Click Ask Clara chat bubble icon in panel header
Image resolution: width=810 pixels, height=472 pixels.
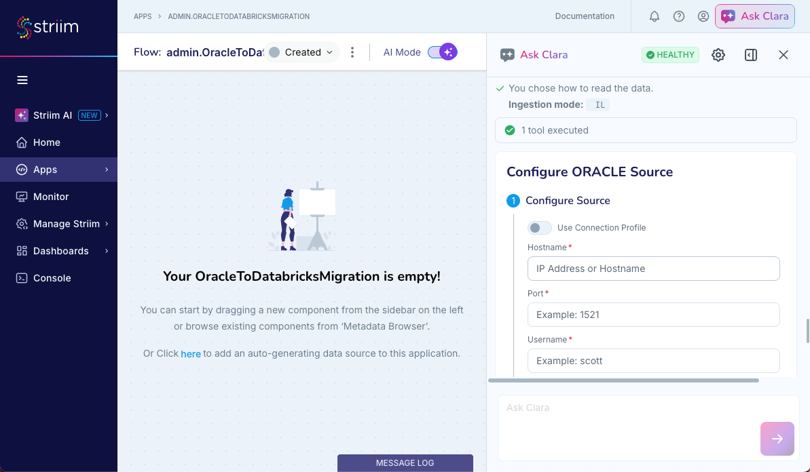click(x=507, y=55)
